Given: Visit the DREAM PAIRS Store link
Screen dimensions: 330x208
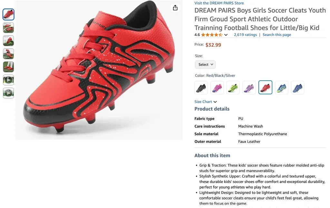Looking at the screenshot, I should [219, 3].
